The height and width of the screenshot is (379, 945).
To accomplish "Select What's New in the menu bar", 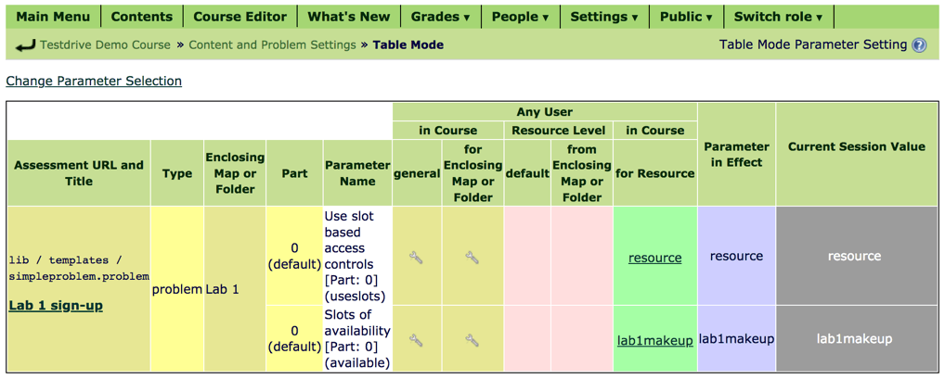I will point(349,17).
